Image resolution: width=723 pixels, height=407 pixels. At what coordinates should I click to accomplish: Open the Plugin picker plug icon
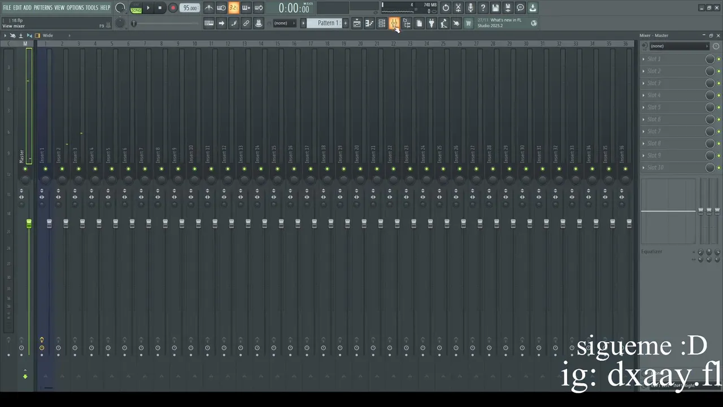tap(432, 23)
